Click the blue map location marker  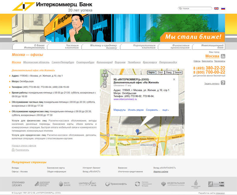click(x=137, y=132)
